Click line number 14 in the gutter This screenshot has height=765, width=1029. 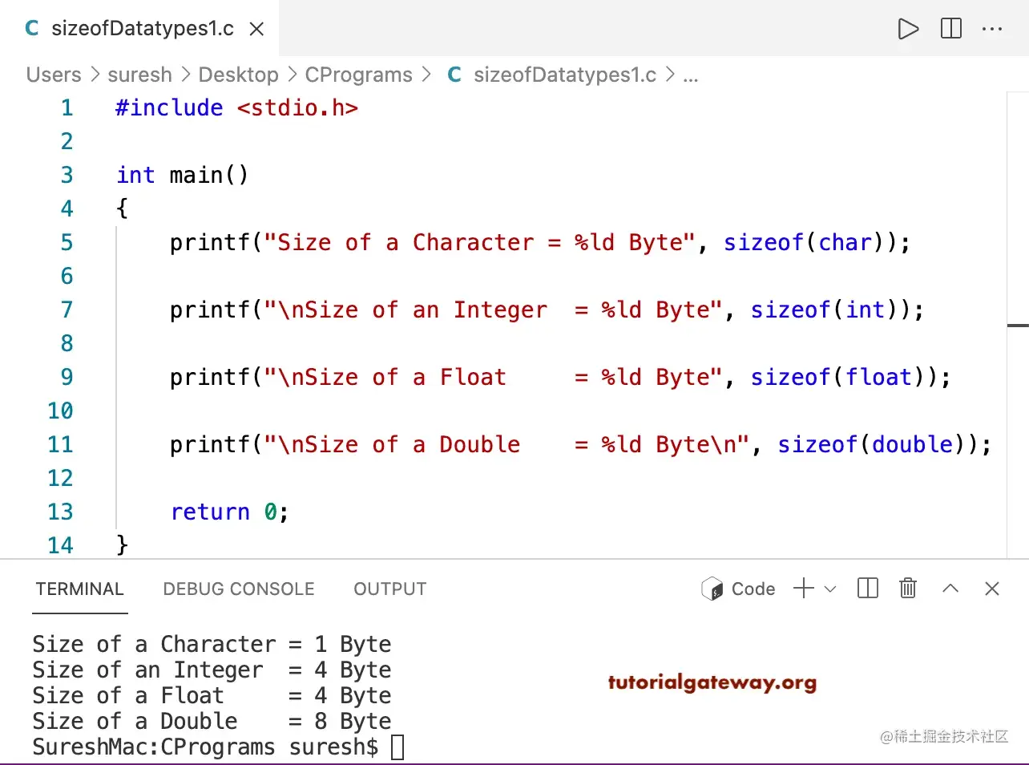[x=61, y=545]
